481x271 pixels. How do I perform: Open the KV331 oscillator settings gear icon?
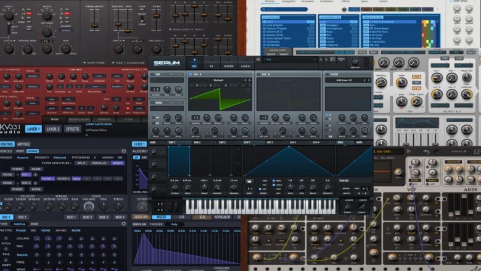click(123, 224)
